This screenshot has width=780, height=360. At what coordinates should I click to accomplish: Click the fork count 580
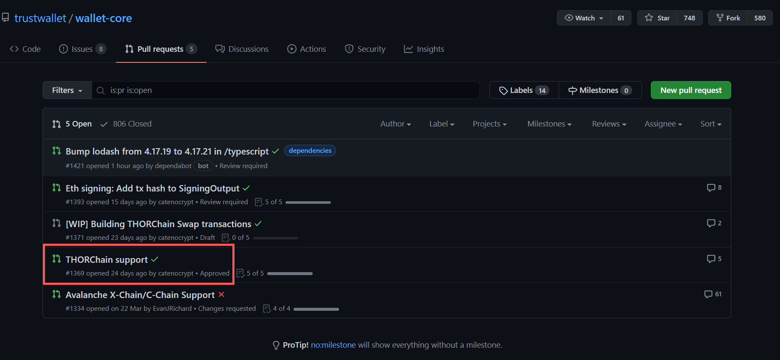pos(760,18)
